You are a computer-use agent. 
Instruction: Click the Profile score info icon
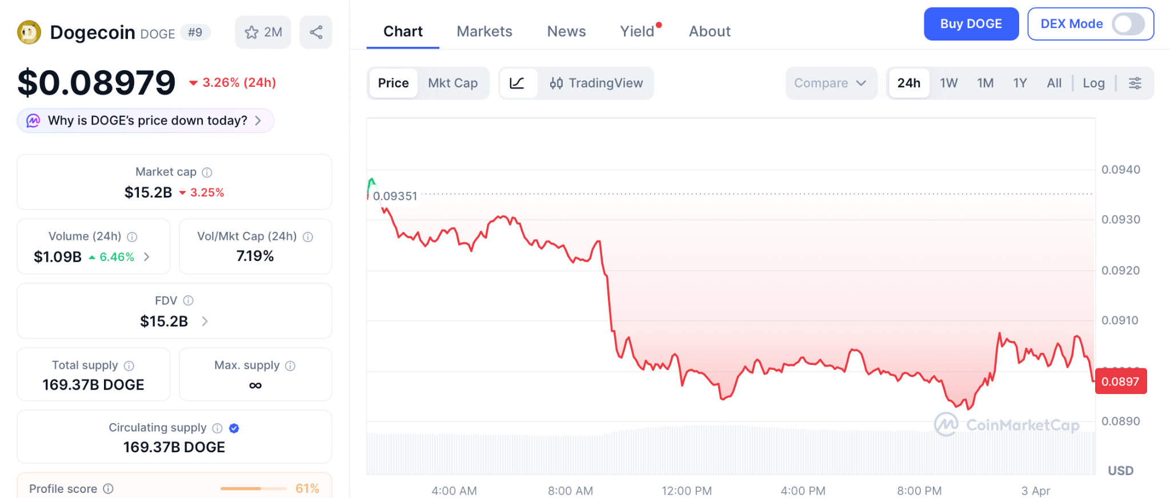pyautogui.click(x=109, y=489)
